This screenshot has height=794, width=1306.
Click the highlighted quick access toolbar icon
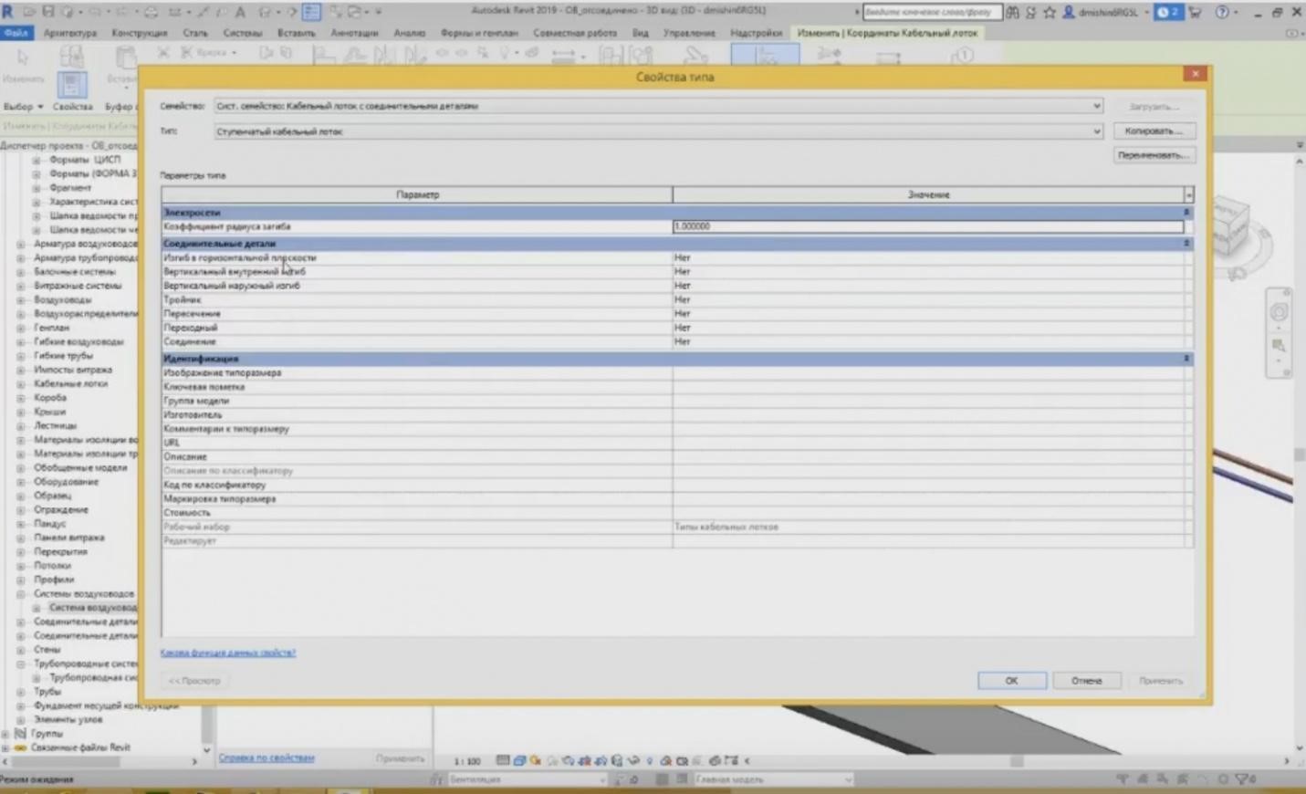coord(311,12)
